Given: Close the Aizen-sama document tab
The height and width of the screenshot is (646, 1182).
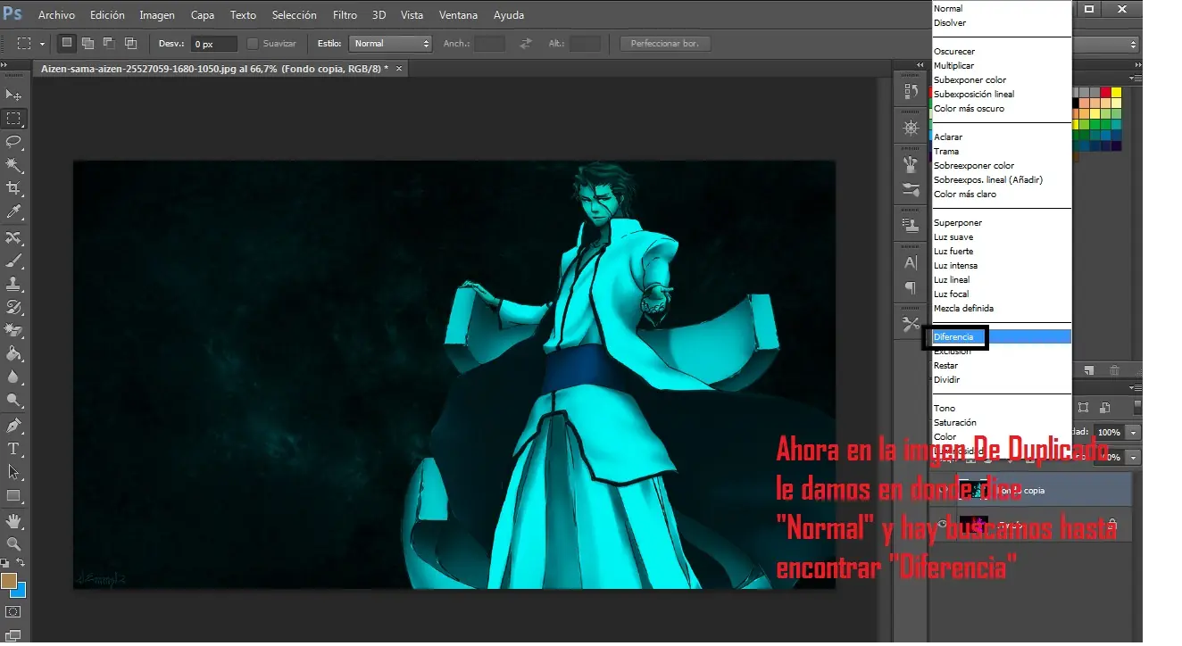Looking at the screenshot, I should tap(399, 68).
